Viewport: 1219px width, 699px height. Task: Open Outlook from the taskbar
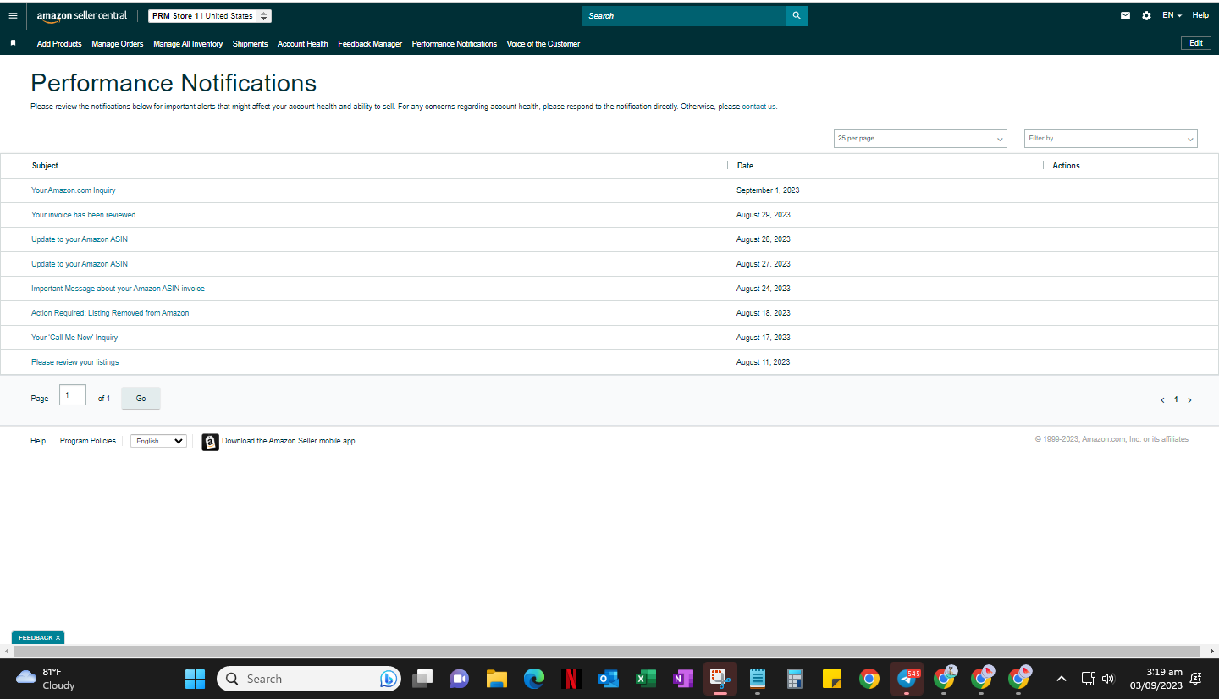608,679
